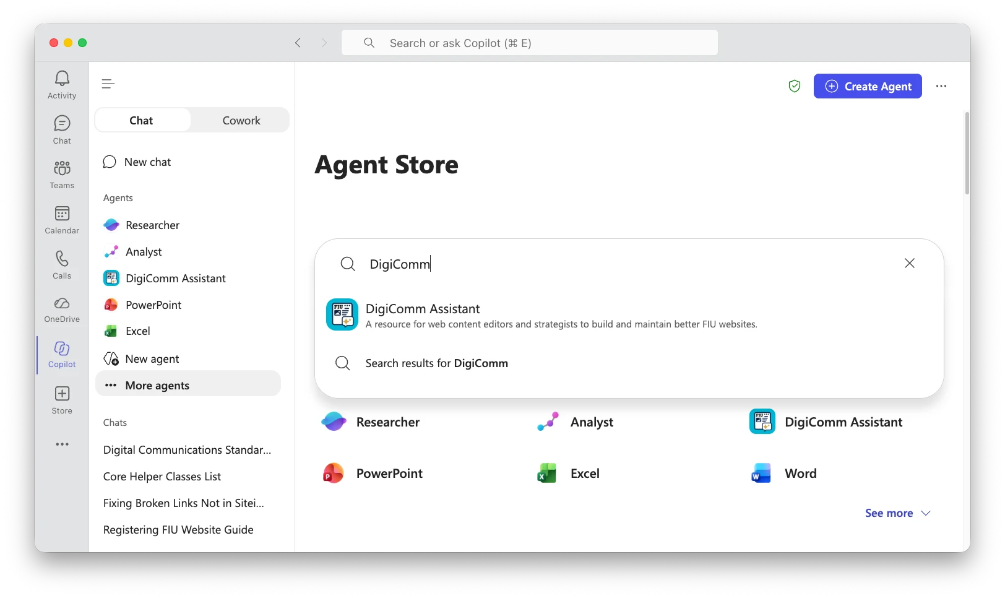Switch to the Cowork tab
Screen dimensions: 1005x598
pos(241,121)
